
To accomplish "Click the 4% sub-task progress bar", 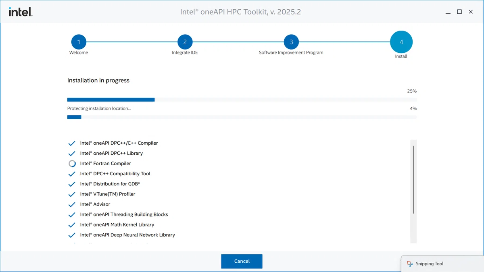I will pos(242,117).
